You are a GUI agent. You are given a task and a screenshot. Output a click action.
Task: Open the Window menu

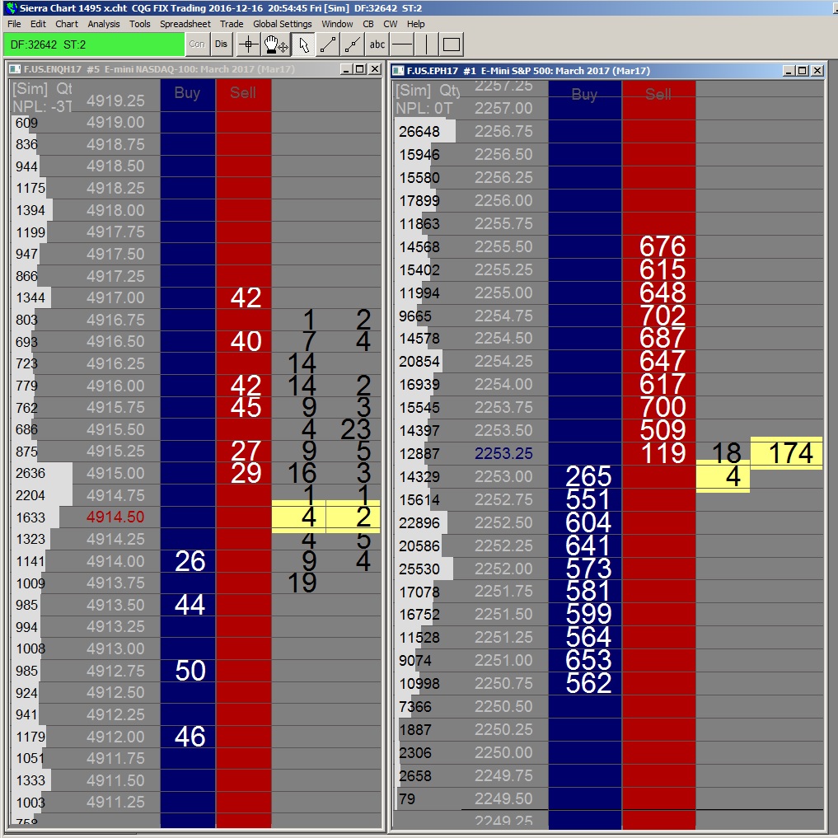click(337, 24)
